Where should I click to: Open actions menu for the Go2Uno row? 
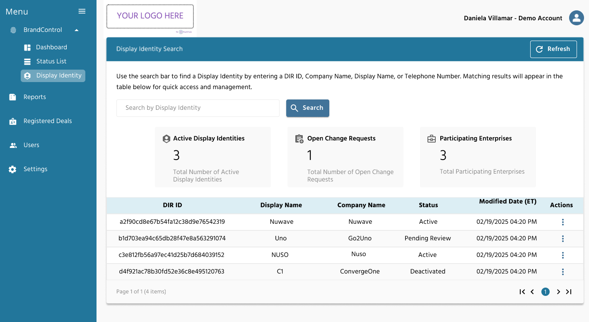[562, 239]
